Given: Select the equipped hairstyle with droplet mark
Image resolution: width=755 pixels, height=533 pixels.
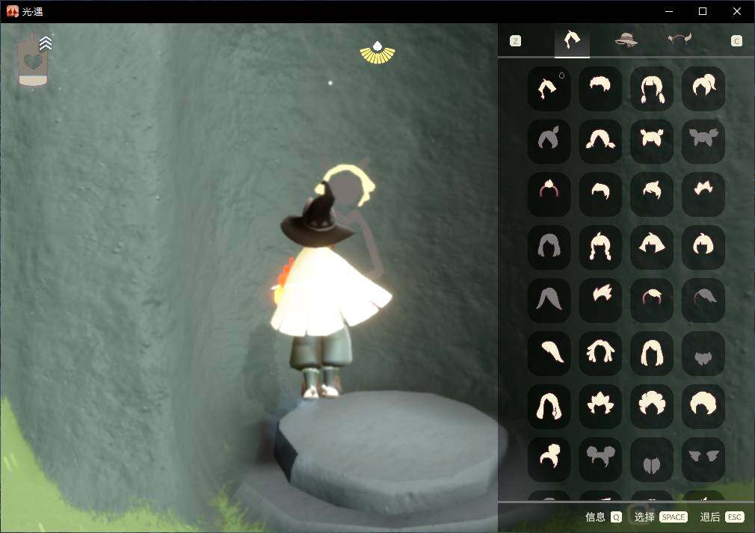Looking at the screenshot, I should (x=549, y=89).
